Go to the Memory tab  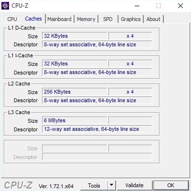point(86,19)
